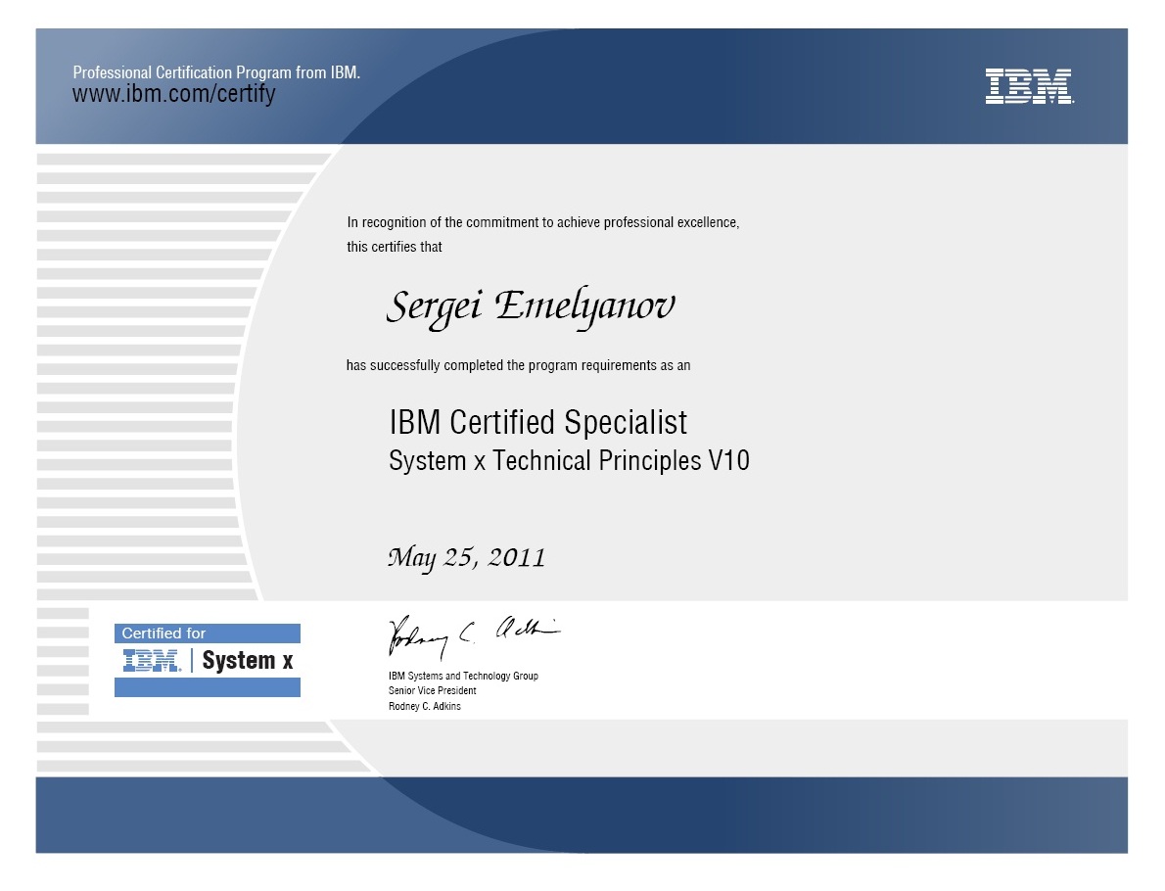Open the www.ibm.com/certify link
The image size is (1165, 891).
(174, 95)
